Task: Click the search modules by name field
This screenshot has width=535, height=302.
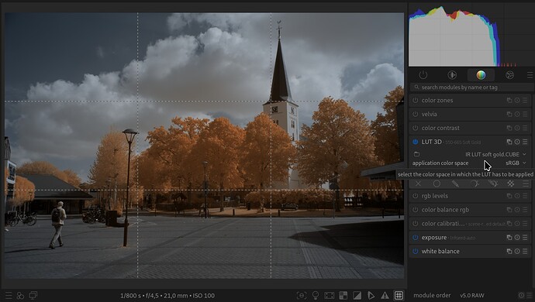Action: pyautogui.click(x=471, y=88)
